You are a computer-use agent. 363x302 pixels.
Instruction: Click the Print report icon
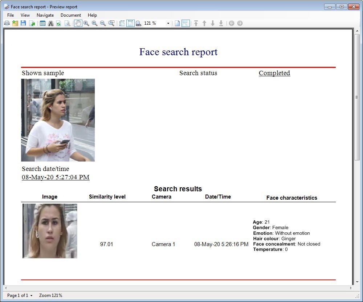pyautogui.click(x=7, y=23)
